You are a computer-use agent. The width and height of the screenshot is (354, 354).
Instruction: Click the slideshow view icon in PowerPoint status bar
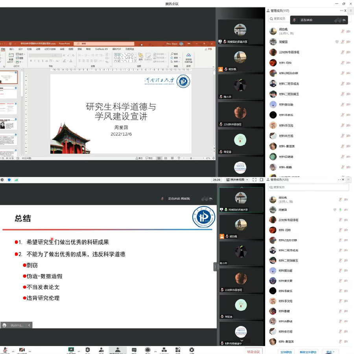pyautogui.click(x=179, y=158)
